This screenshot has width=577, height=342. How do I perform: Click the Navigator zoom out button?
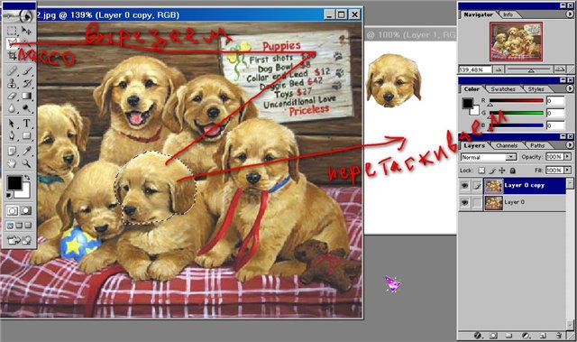click(x=499, y=69)
